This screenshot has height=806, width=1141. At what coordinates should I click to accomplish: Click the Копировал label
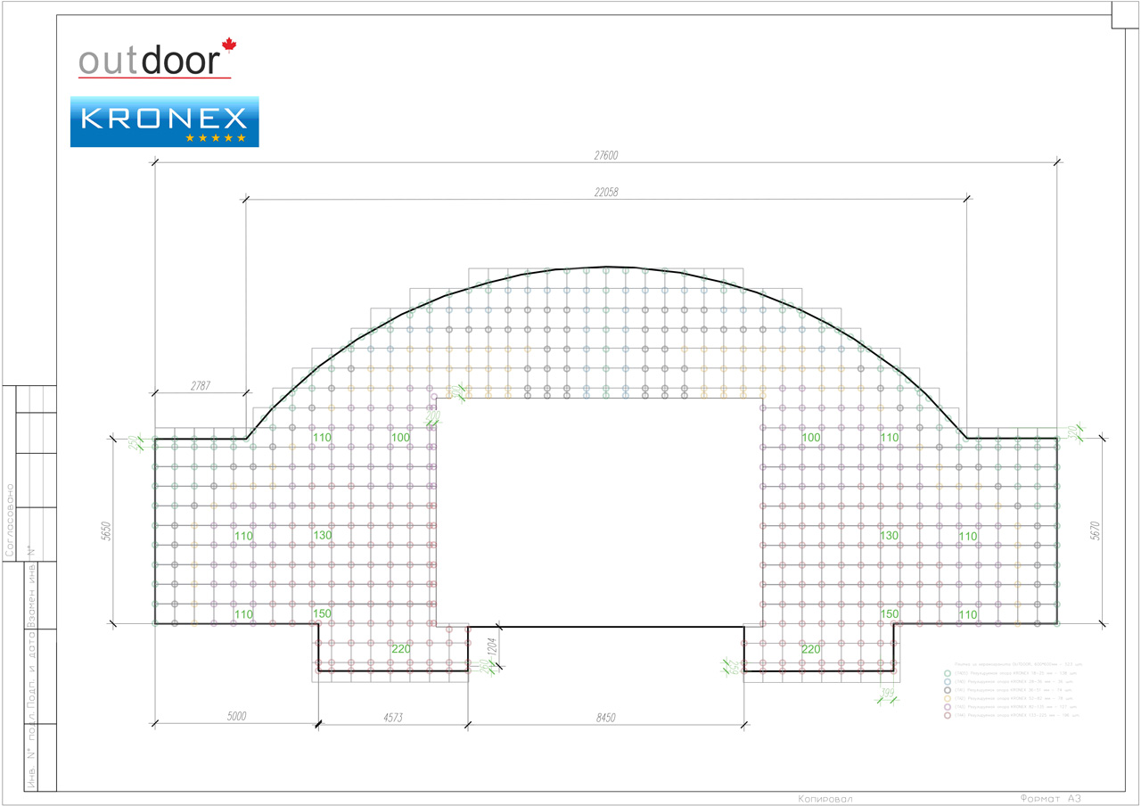click(x=825, y=799)
